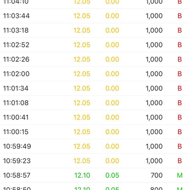Open the 11:01:34 trade entry

pyautogui.click(x=16, y=88)
